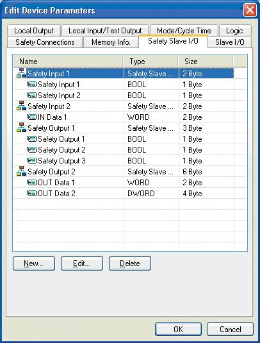Click the New... button
Image resolution: width=260 pixels, height=343 pixels.
[x=34, y=264]
